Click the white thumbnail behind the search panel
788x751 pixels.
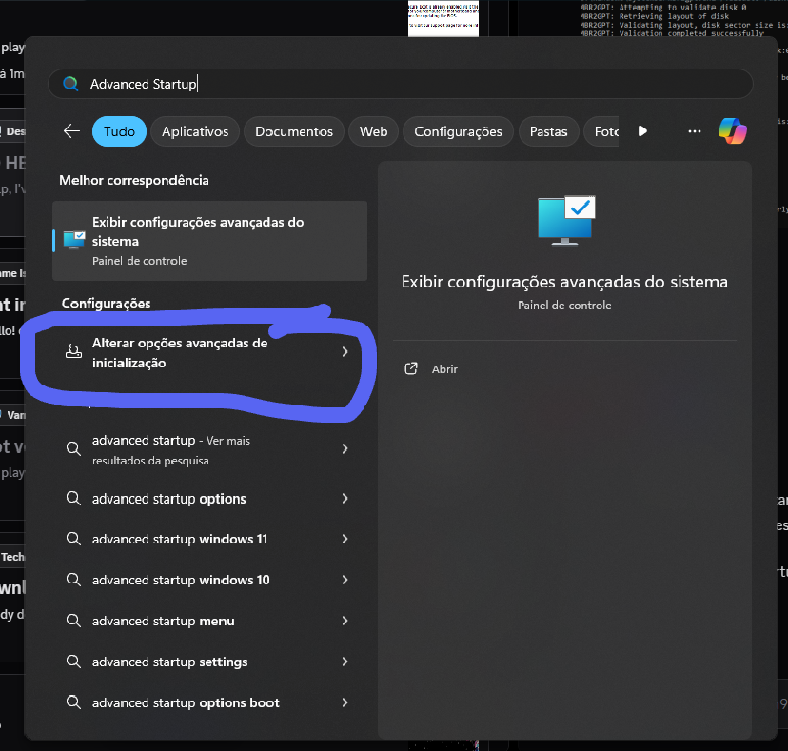coord(443,18)
